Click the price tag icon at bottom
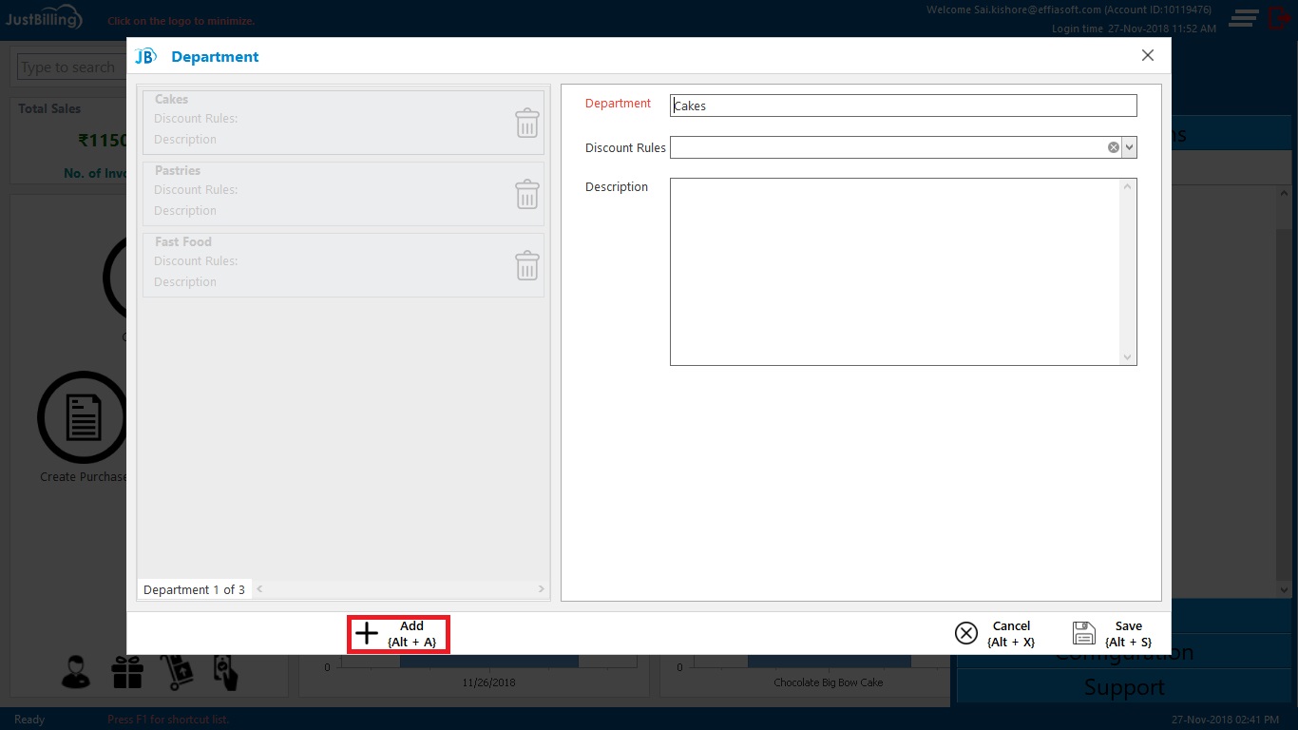Screen dimensions: 1298x730 [x=225, y=672]
